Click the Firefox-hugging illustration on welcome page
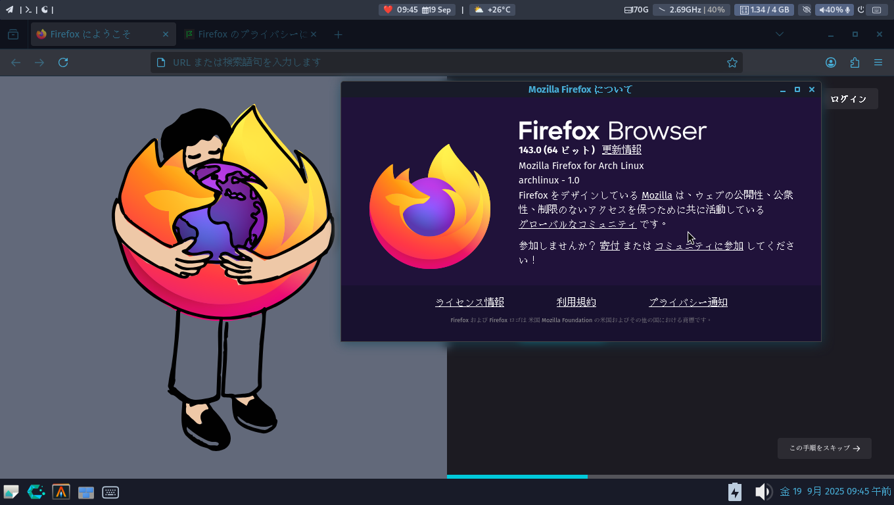Screen dimensions: 894x505 [x=222, y=276]
